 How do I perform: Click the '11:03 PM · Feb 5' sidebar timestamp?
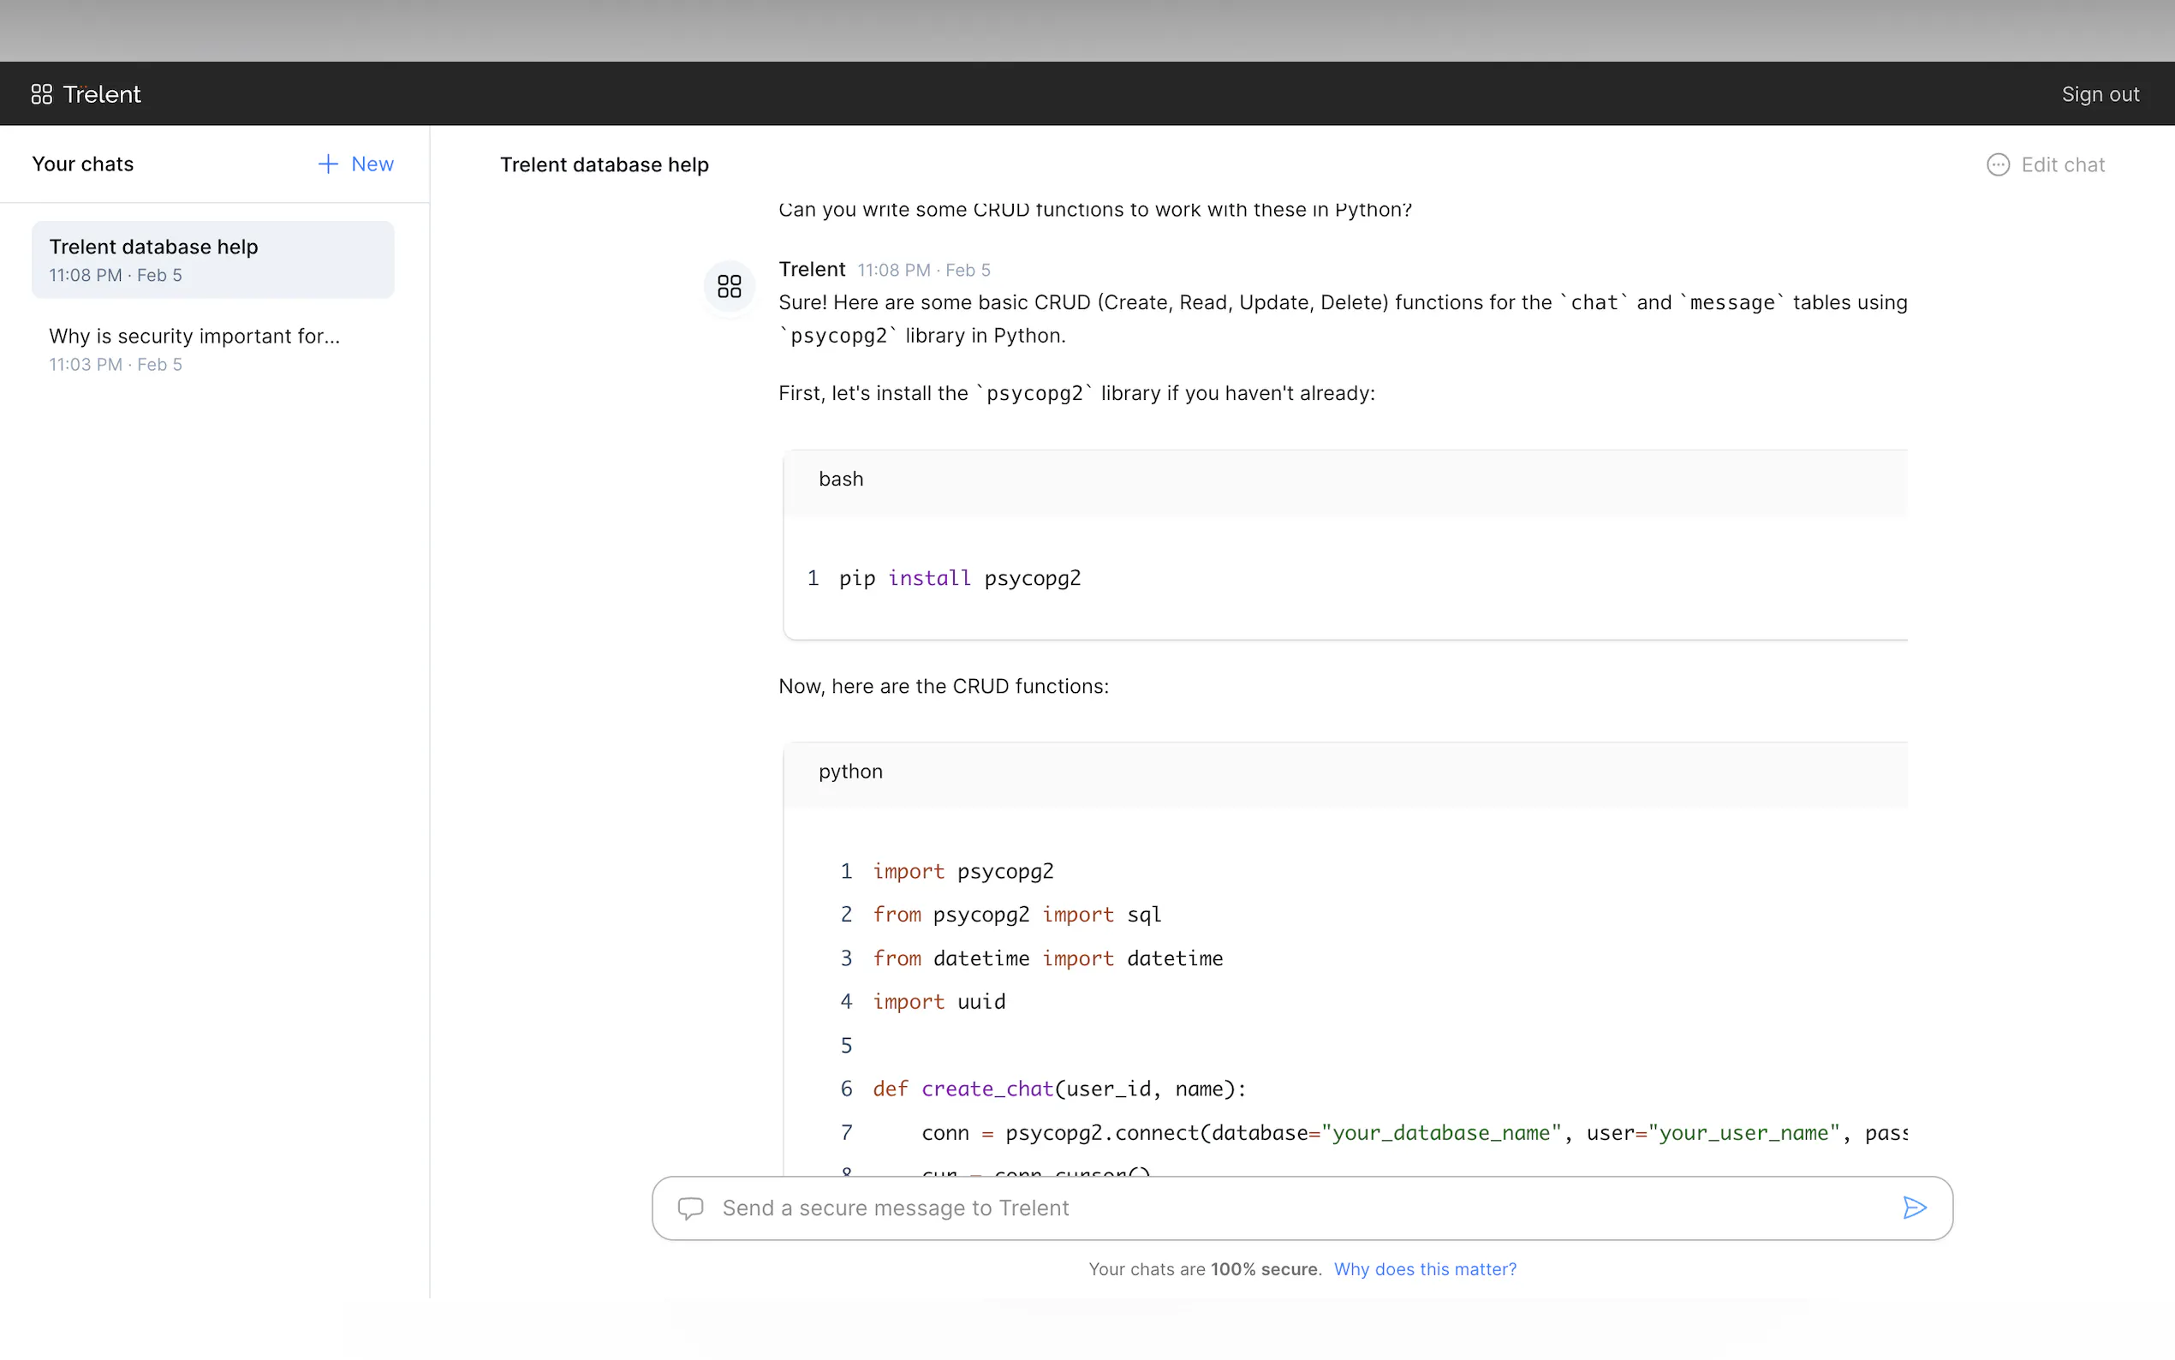click(x=115, y=364)
